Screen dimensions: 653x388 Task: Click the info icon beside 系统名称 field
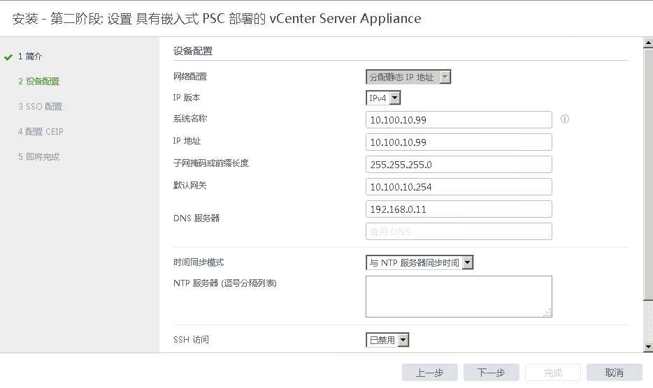point(565,119)
